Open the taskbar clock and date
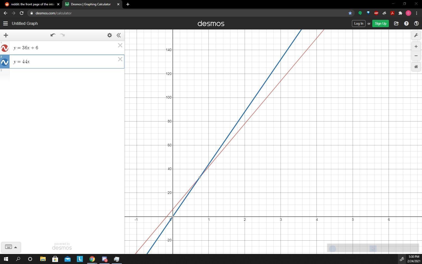This screenshot has height=264, width=422. coord(414,259)
